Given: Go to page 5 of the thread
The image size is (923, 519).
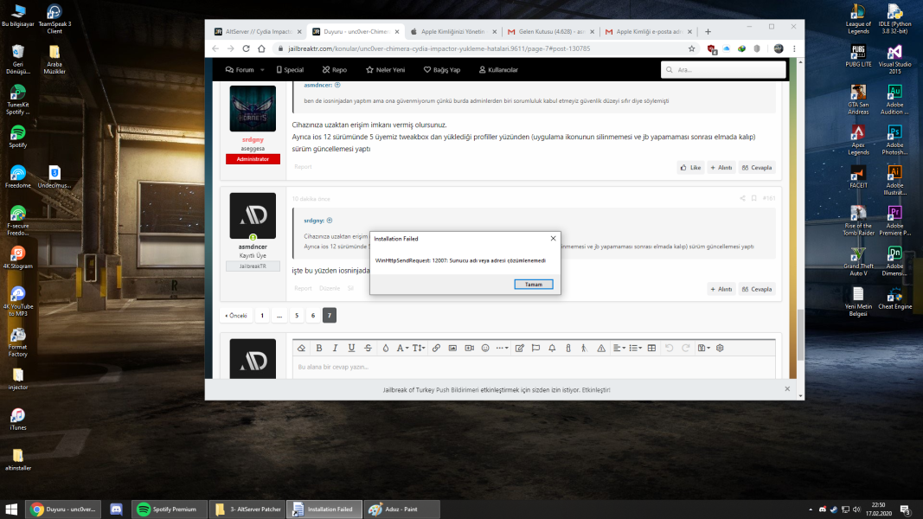Looking at the screenshot, I should pos(297,315).
